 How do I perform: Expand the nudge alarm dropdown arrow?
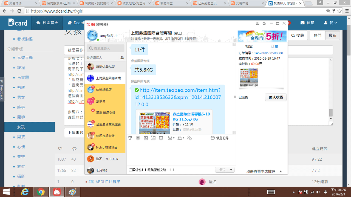(183, 138)
